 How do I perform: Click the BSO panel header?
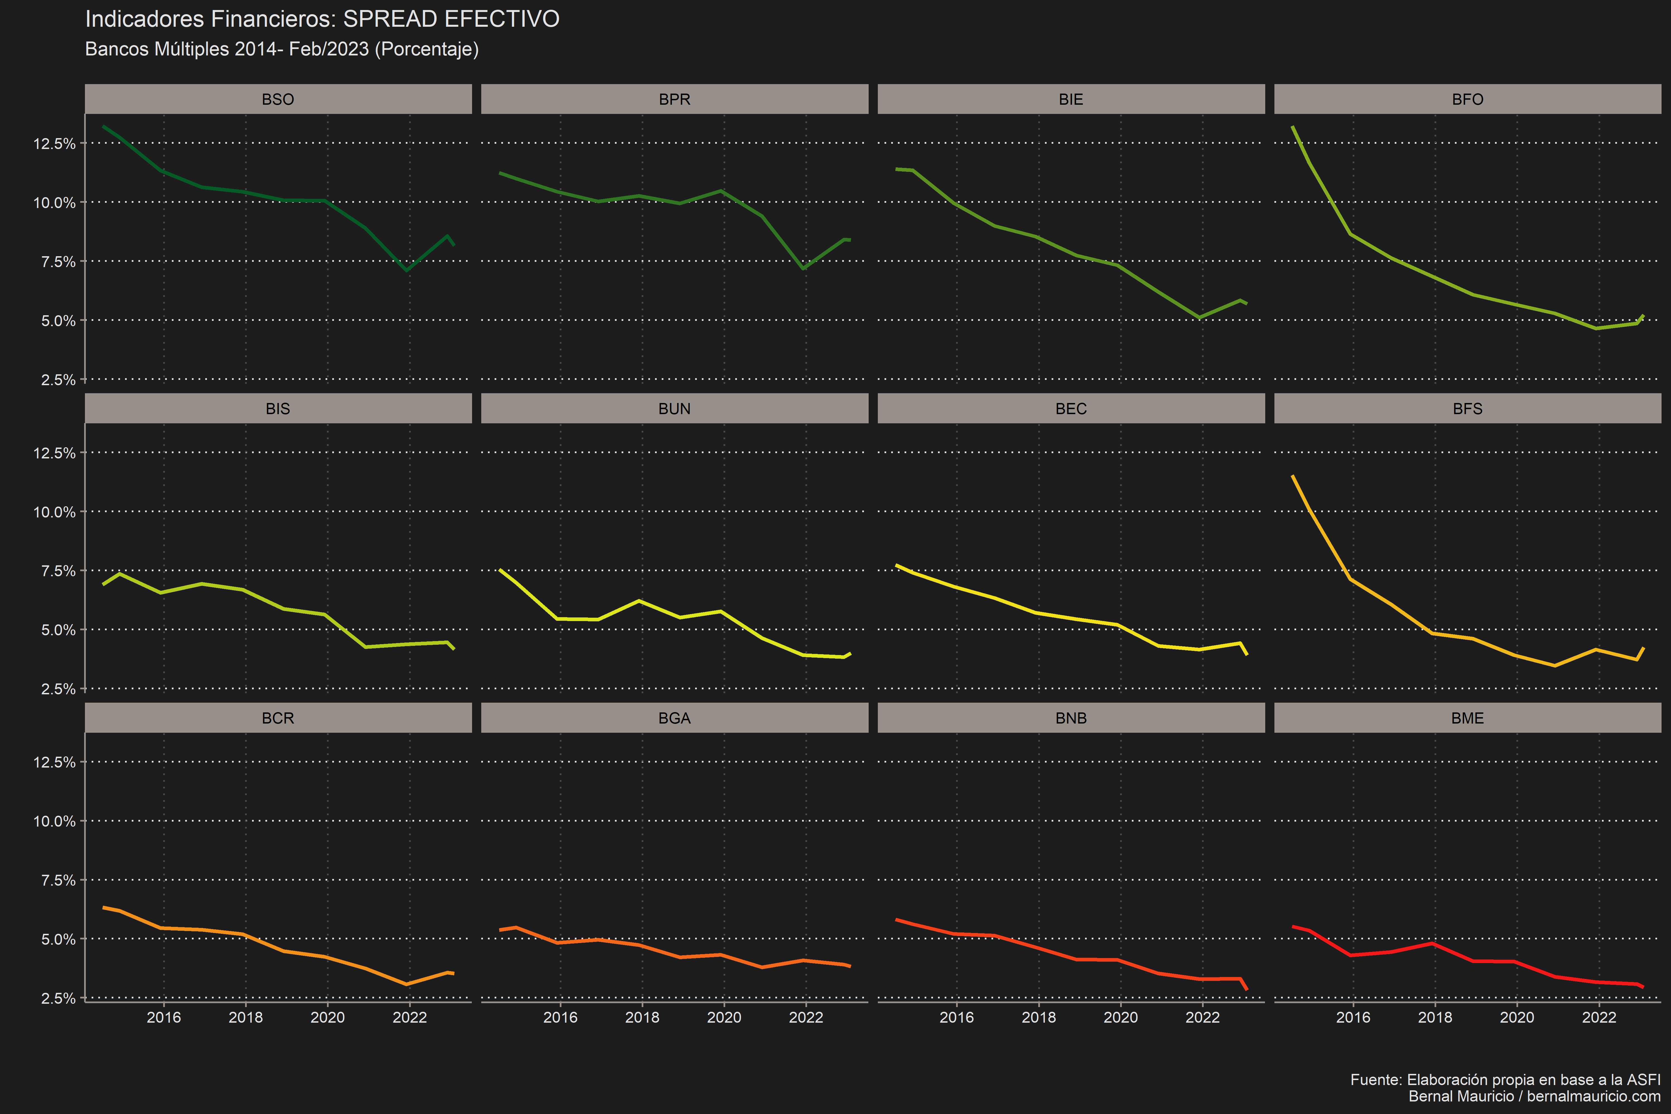[278, 99]
